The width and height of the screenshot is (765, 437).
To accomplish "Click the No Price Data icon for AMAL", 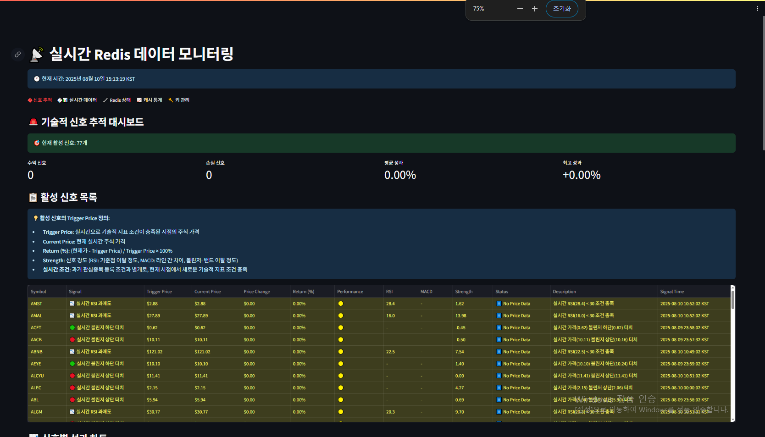I will point(499,315).
